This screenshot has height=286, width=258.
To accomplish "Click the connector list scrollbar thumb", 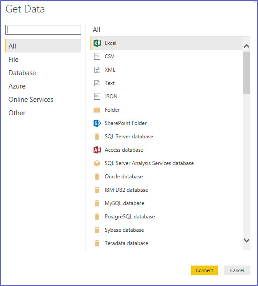I will (247, 73).
